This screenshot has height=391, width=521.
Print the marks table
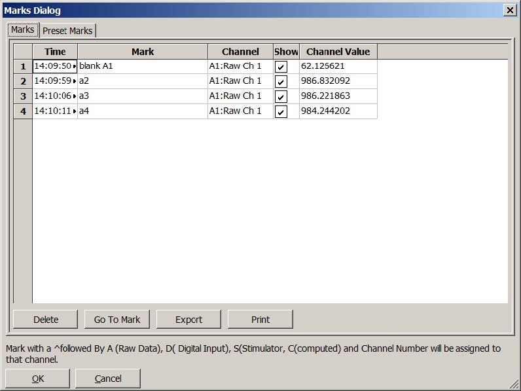[x=260, y=320]
